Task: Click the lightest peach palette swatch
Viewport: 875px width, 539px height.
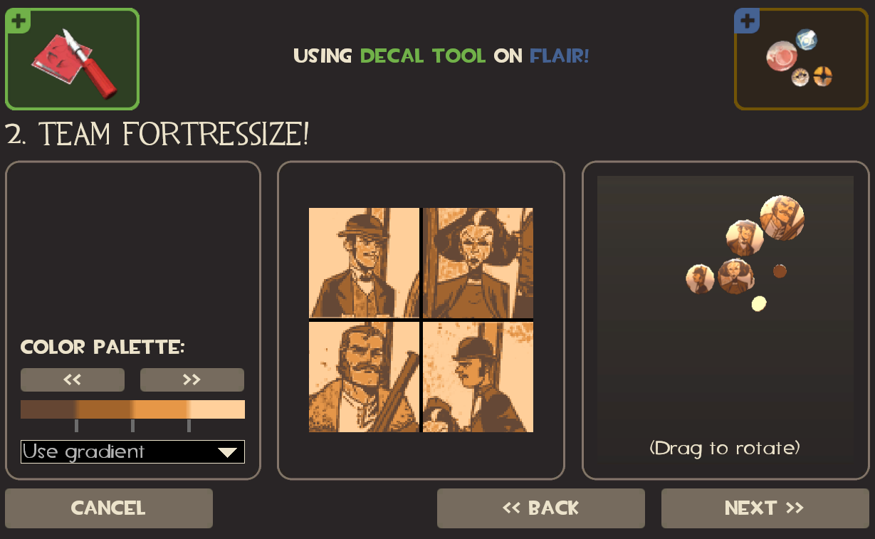Action: (x=217, y=409)
